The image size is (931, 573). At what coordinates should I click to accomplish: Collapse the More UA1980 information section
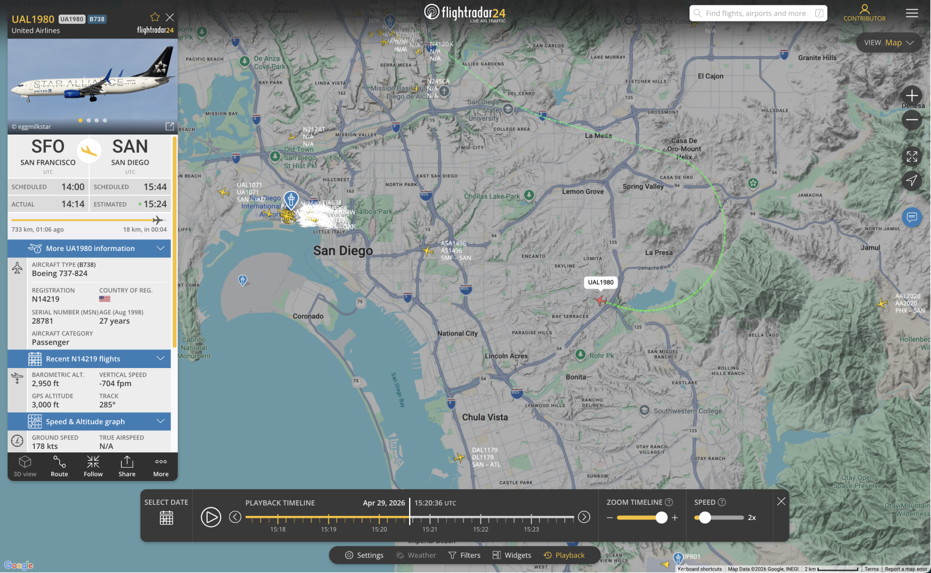161,248
